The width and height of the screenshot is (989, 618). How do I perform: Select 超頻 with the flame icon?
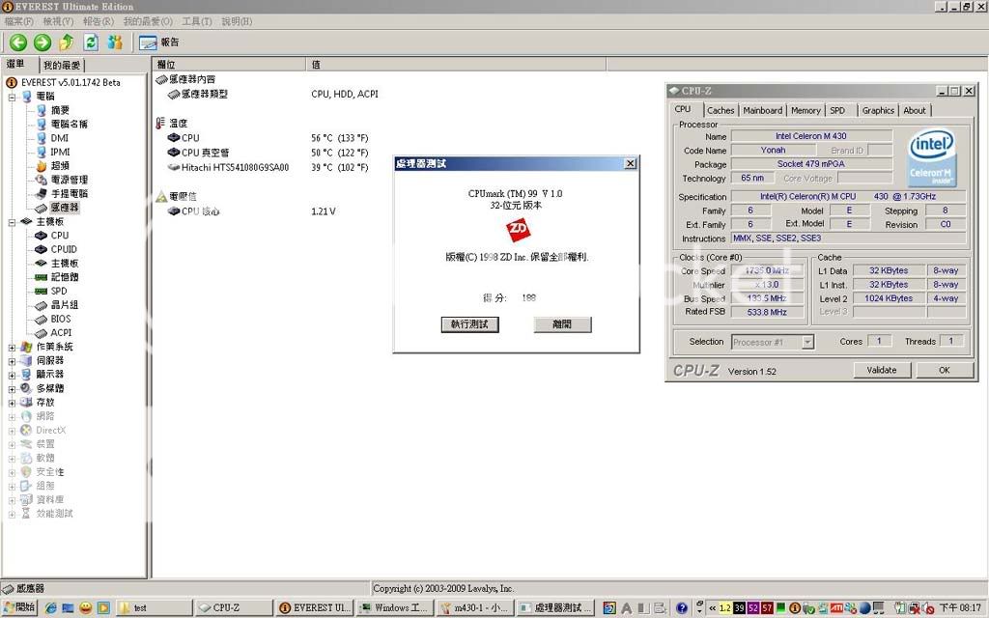click(x=60, y=166)
